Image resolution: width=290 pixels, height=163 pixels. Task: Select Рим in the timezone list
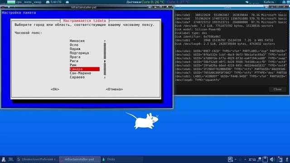pyautogui.click(x=73, y=65)
